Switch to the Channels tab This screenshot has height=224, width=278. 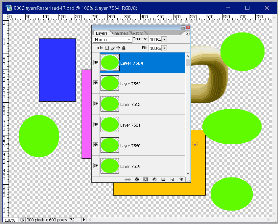(120, 33)
